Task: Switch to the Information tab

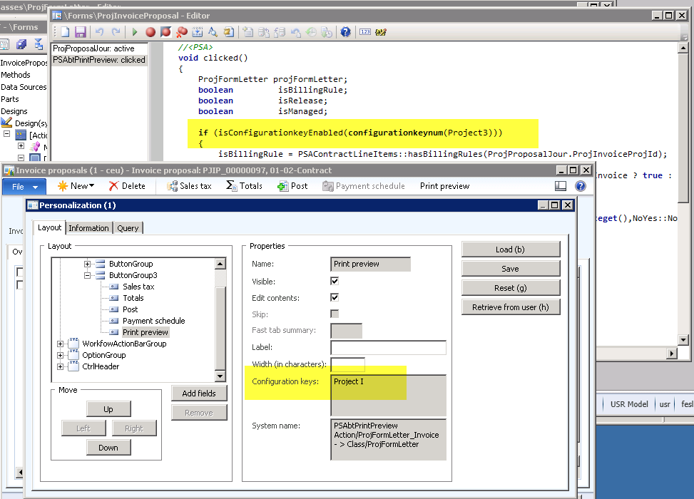Action: coord(88,228)
